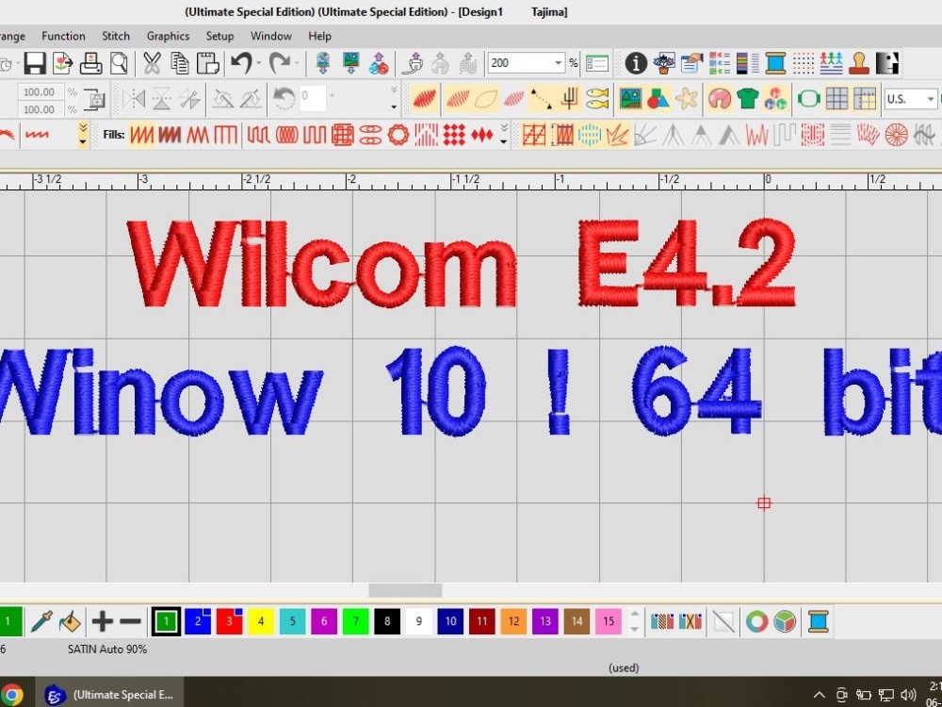Viewport: 942px width, 707px height.
Task: Select the ring-shaped contour fill icon
Action: 398,135
